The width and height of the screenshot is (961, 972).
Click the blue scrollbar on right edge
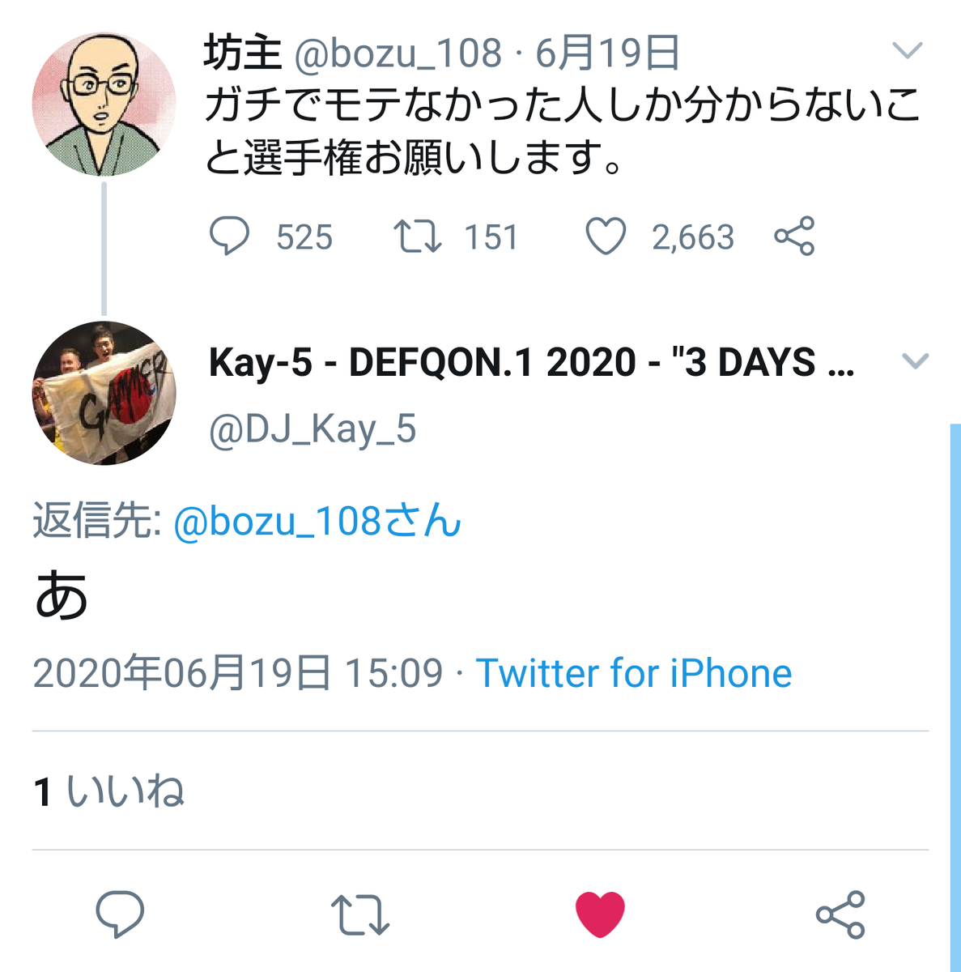(x=955, y=697)
